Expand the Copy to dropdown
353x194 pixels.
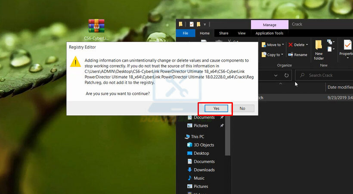click(282, 55)
